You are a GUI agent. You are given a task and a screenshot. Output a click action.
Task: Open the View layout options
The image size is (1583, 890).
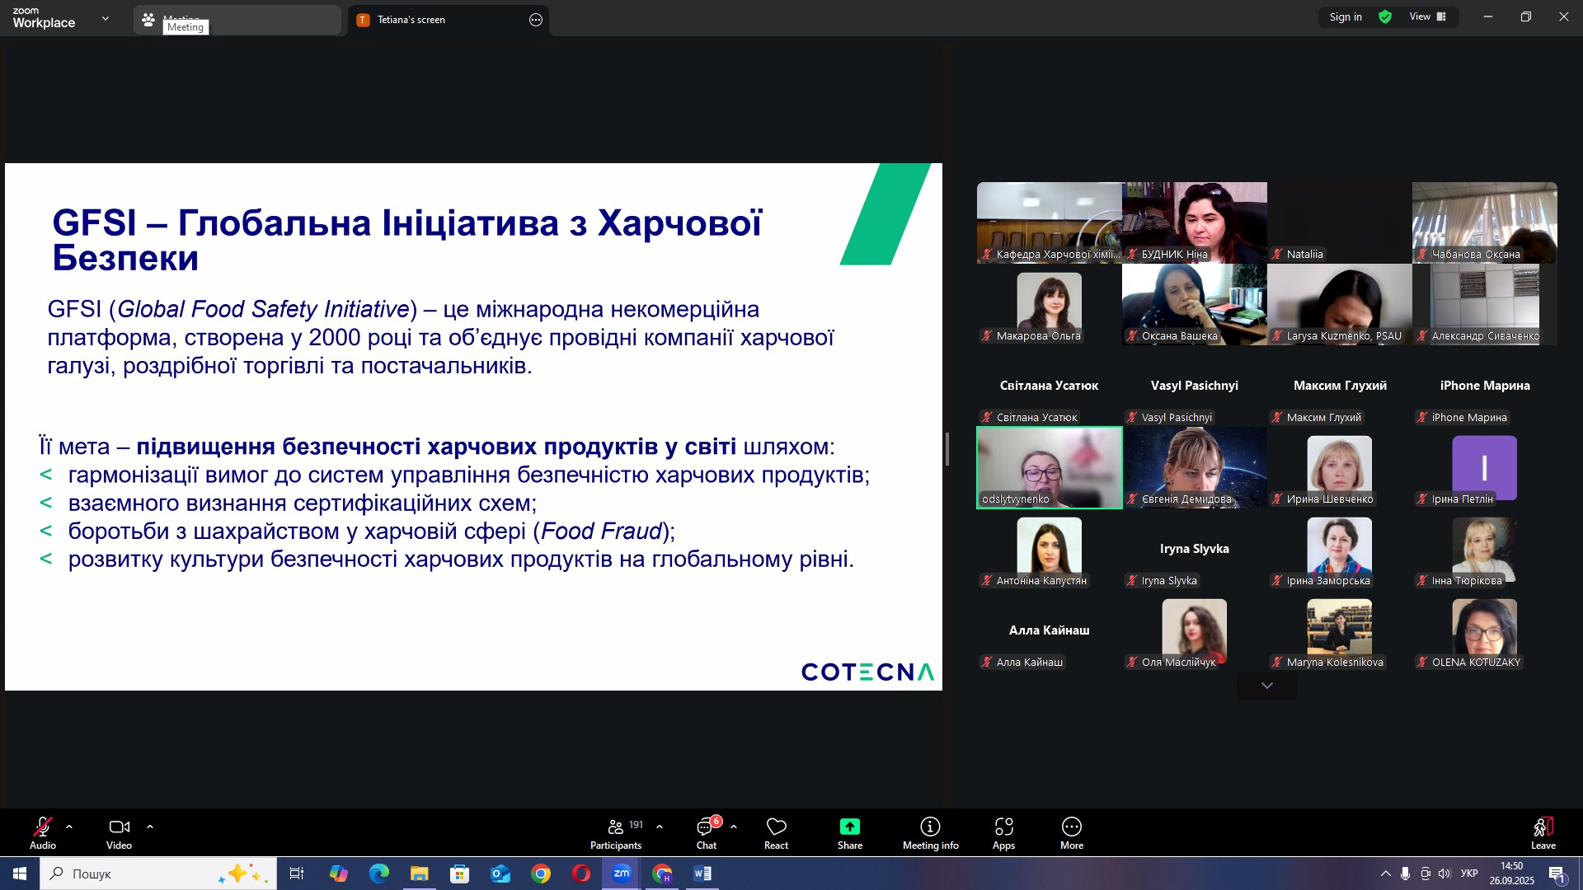[1427, 16]
